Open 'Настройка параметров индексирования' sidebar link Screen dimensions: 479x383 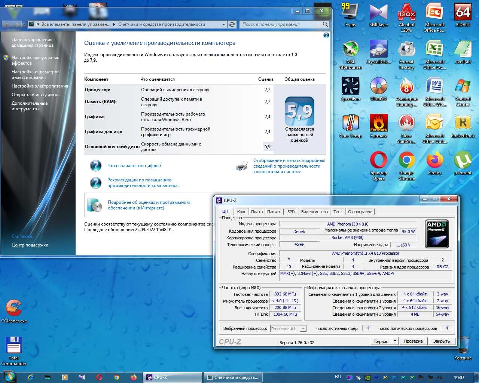coord(36,74)
